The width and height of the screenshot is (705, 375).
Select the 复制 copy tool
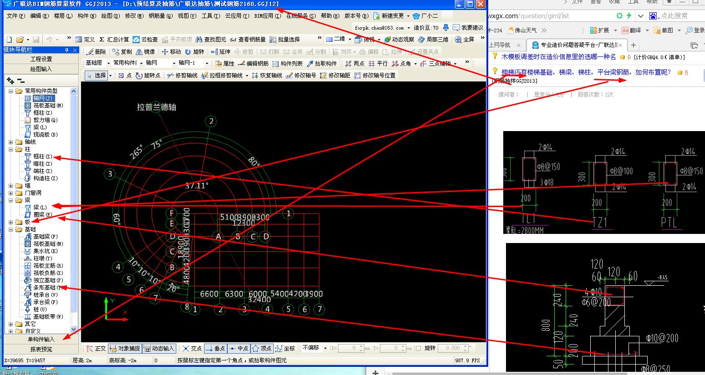click(x=122, y=52)
